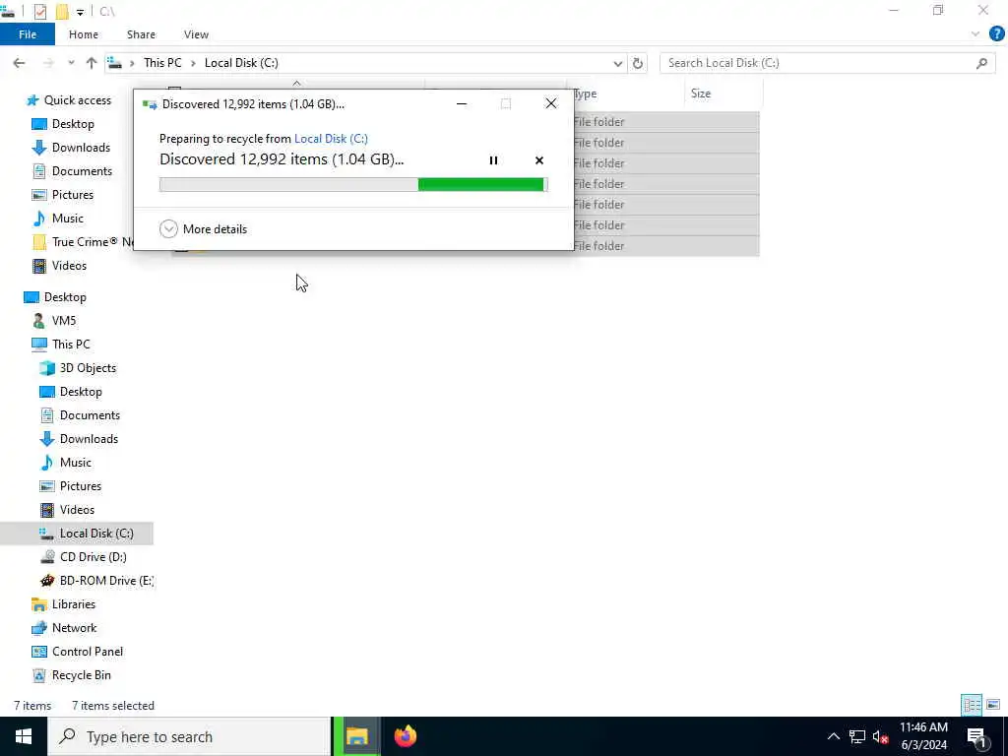Open the Windows Start menu
Image resolution: width=1008 pixels, height=756 pixels.
[24, 736]
